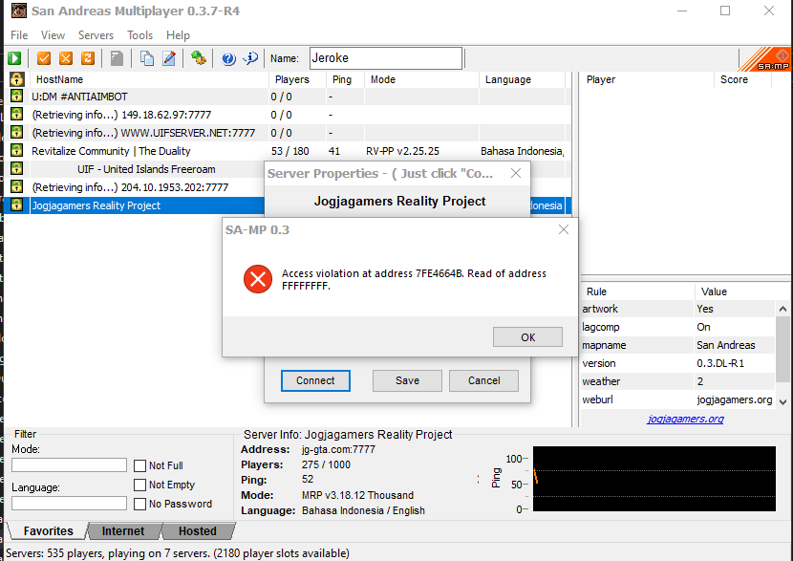793x561 pixels.
Task: Click the orange X Delete Server icon
Action: (66, 58)
